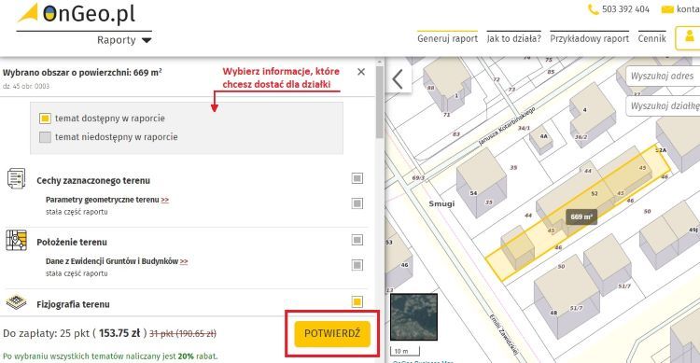Click 'Wybrano obszar o powierzchni: 669 m²' heading

tap(82, 72)
